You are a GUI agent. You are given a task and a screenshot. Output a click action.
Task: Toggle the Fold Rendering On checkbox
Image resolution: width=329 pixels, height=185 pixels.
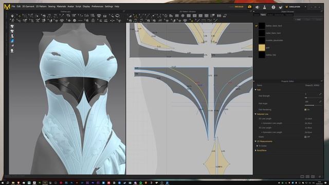pyautogui.click(x=305, y=109)
